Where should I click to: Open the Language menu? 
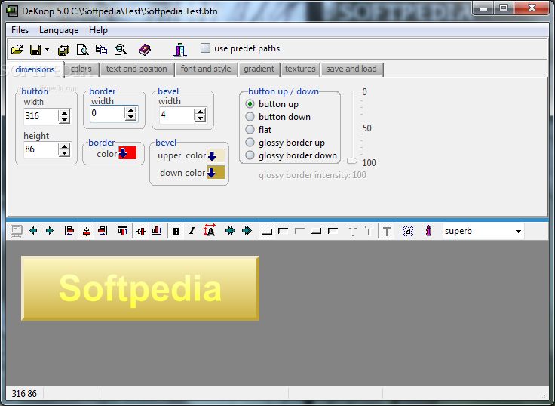pos(59,30)
